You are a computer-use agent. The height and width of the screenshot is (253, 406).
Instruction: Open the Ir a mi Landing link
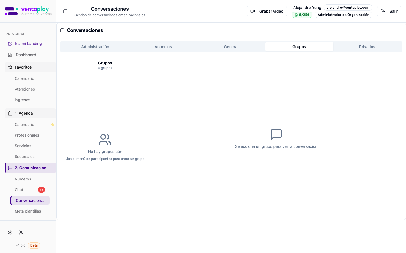(28, 44)
